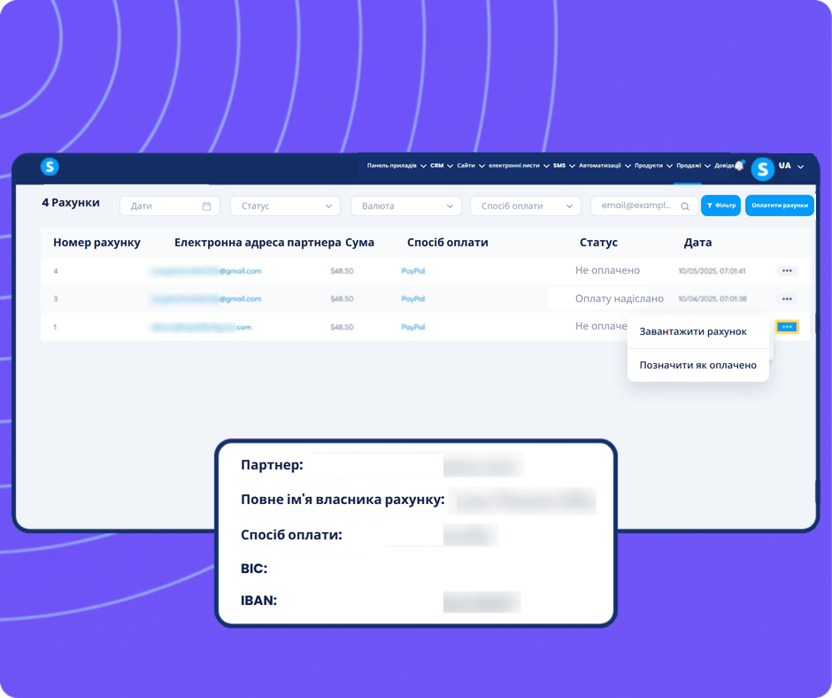Click the calendar icon in Дати field
This screenshot has height=698, width=832.
click(206, 206)
